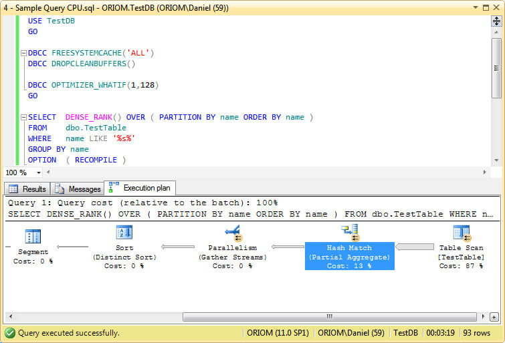
Task: Click the '%s%' string literal
Action: [124, 138]
